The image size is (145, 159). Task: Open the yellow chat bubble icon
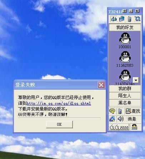(x=112, y=111)
